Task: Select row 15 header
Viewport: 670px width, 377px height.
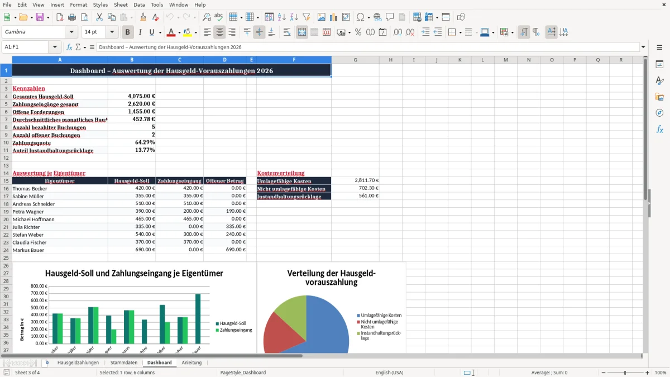Action: (6, 180)
